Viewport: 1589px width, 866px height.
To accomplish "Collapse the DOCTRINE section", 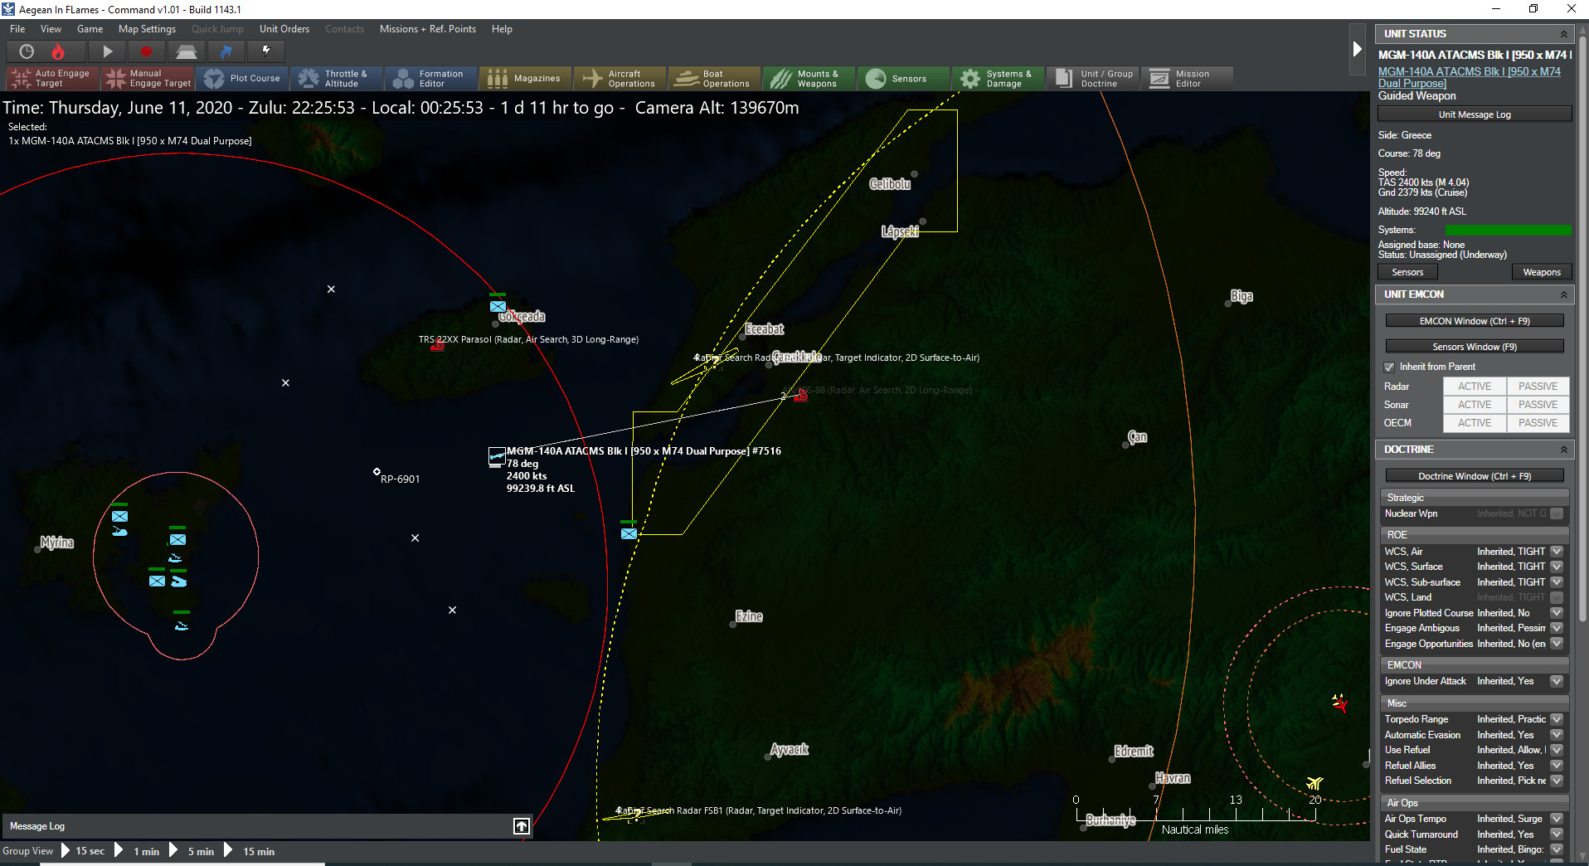I will pyautogui.click(x=1566, y=449).
